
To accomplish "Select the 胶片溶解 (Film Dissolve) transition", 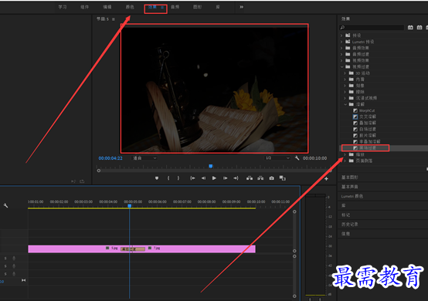I will pyautogui.click(x=368, y=136).
